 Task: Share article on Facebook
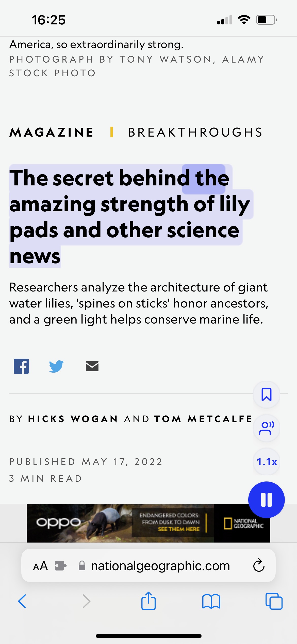[x=21, y=366]
